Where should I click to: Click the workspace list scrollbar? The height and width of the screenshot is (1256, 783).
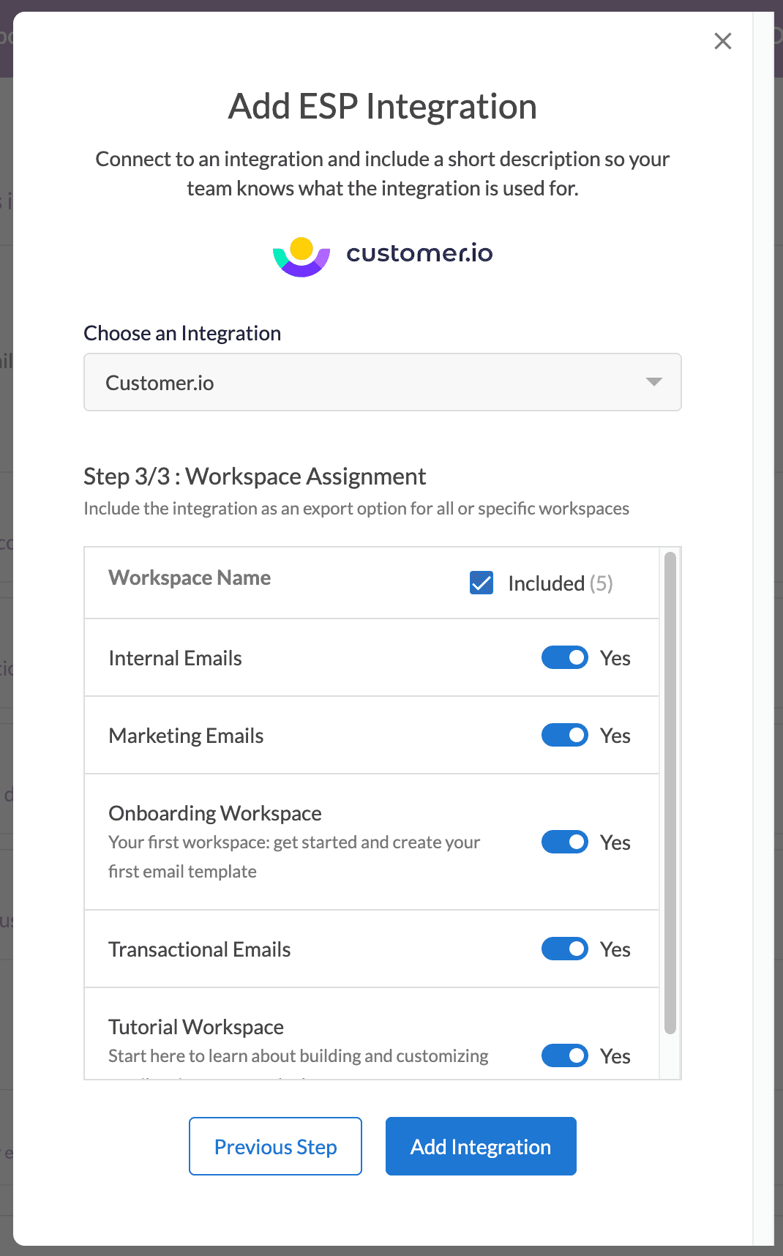[670, 793]
